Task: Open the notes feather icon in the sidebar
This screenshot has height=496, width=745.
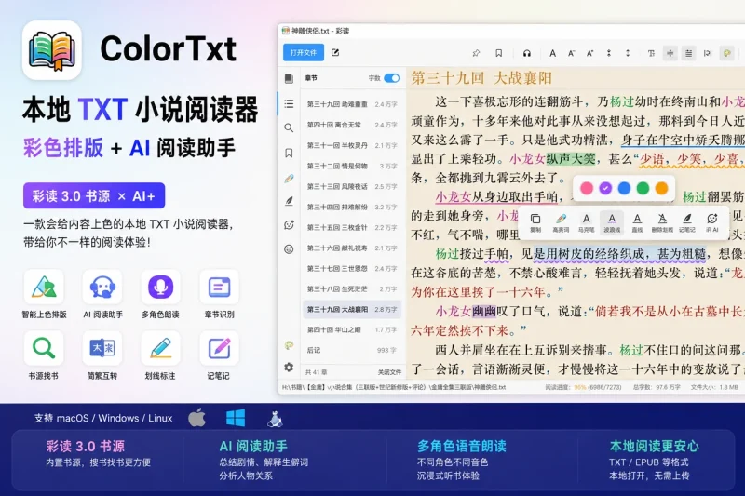Action: (x=289, y=201)
